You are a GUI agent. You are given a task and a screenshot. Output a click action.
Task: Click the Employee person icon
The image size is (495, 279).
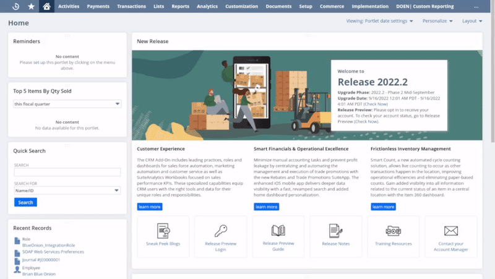pos(17,269)
